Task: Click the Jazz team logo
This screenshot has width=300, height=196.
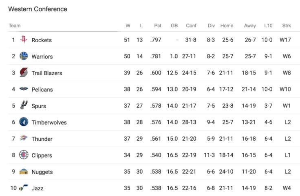Action: (x=24, y=188)
